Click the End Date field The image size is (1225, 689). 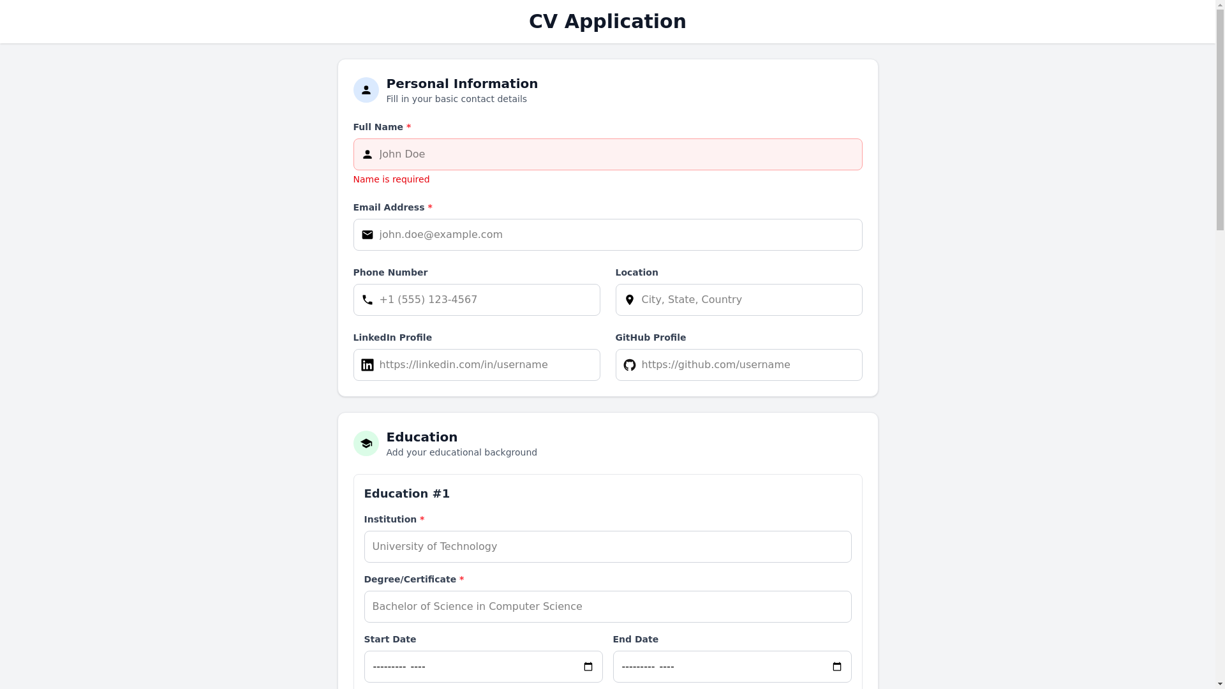pos(732,667)
